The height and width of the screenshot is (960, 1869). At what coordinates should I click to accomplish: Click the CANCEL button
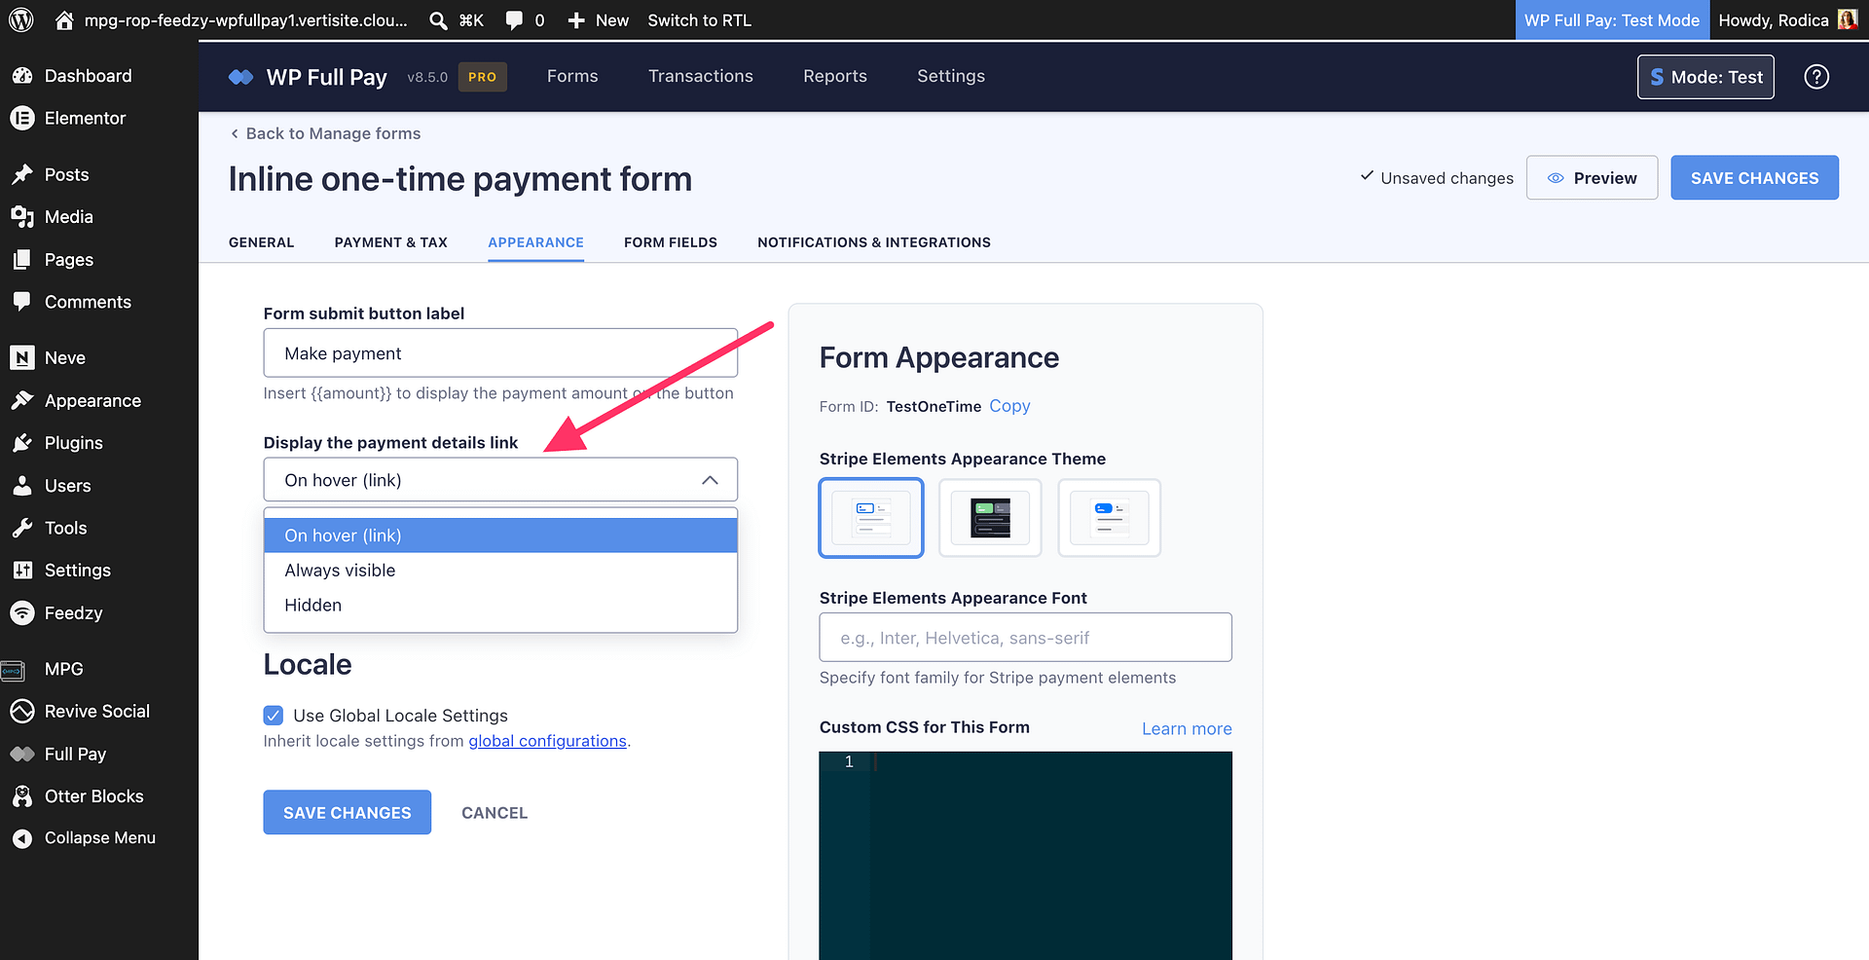click(495, 813)
